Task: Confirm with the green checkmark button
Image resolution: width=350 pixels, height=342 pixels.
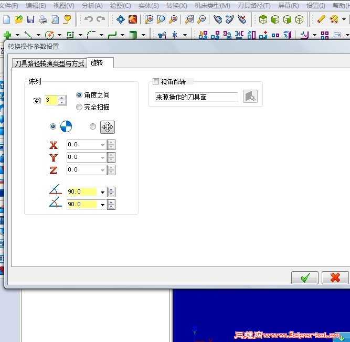Action: (305, 277)
